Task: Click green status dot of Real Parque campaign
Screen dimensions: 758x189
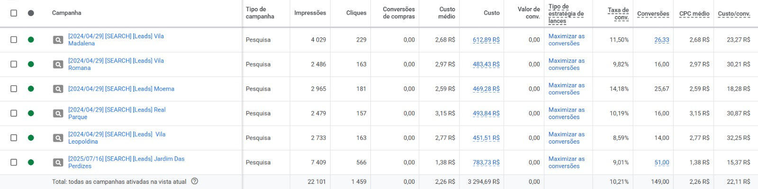Action: pos(31,113)
